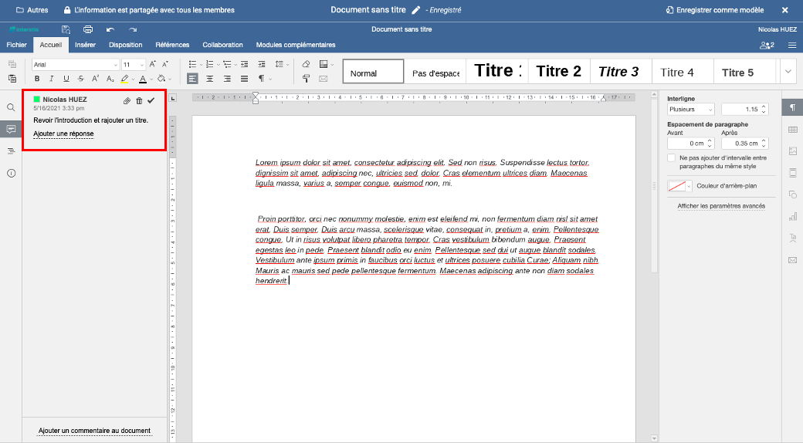Justify the paragraph text

pyautogui.click(x=244, y=79)
